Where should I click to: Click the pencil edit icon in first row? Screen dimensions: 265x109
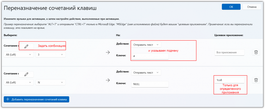pyautogui.click(x=26, y=46)
